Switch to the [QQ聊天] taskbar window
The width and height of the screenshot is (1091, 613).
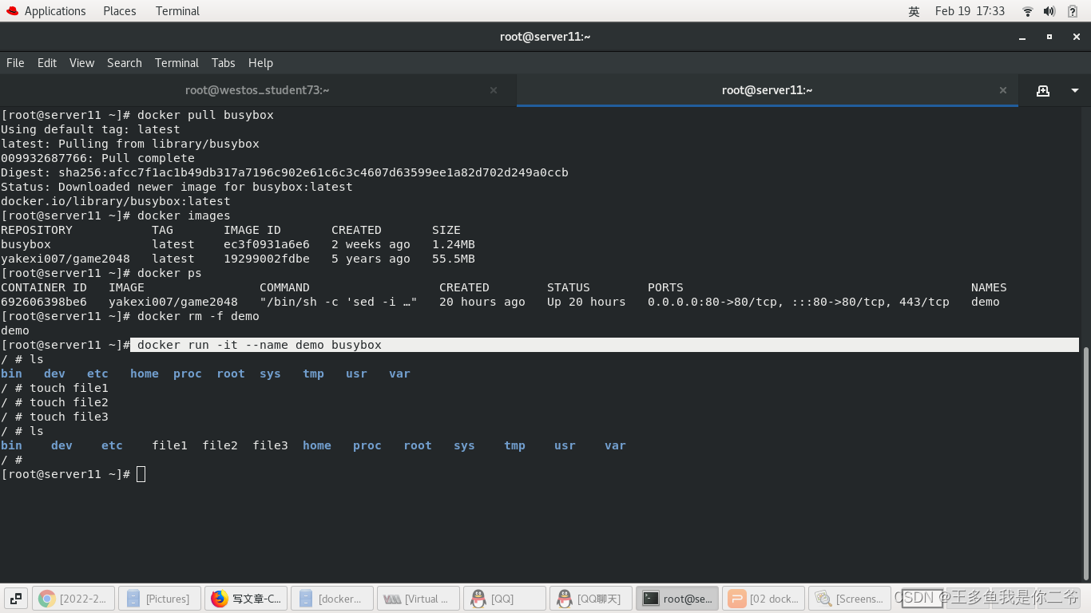point(591,599)
